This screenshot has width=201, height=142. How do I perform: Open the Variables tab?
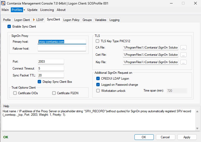click(101, 20)
